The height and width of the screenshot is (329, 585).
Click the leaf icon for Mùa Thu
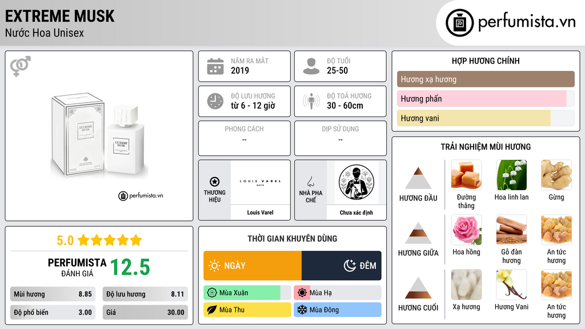pos(212,310)
